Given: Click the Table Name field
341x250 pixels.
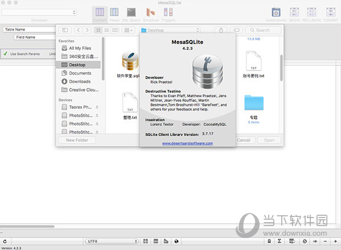Looking at the screenshot, I should pos(29,30).
